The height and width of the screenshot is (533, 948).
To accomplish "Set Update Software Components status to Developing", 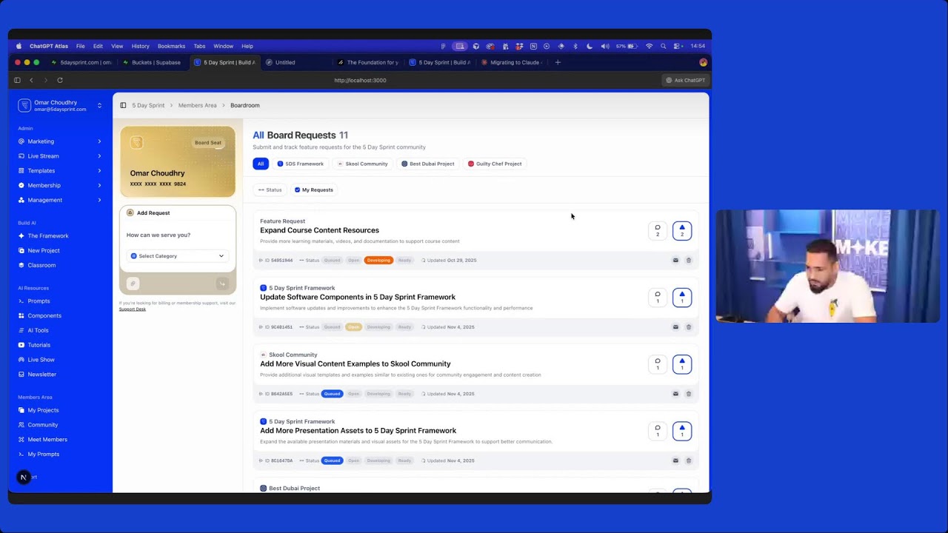I will click(378, 327).
